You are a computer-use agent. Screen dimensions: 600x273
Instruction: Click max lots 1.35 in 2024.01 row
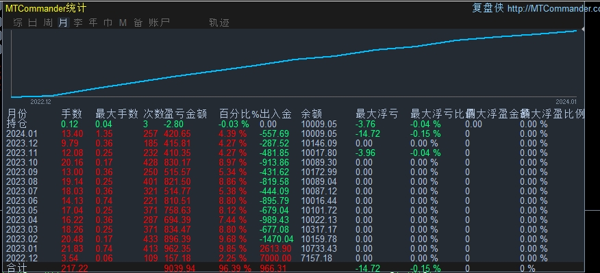point(104,134)
